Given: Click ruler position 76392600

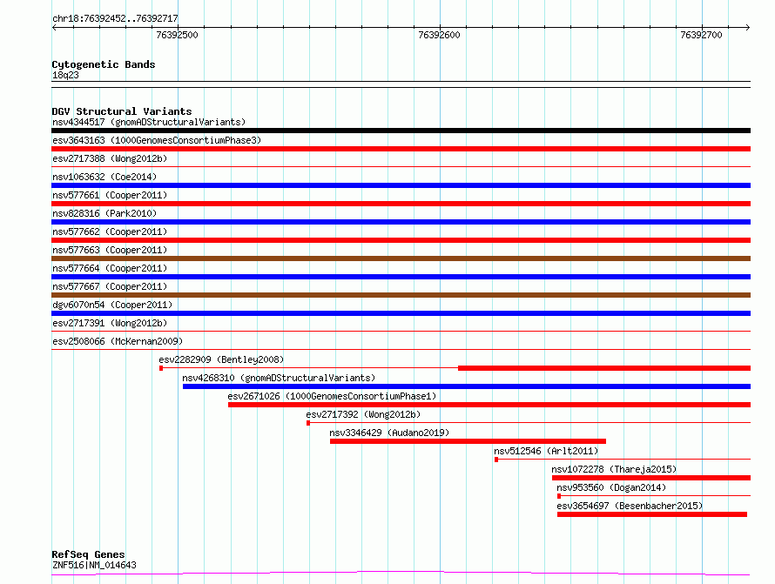Looking at the screenshot, I should point(439,35).
